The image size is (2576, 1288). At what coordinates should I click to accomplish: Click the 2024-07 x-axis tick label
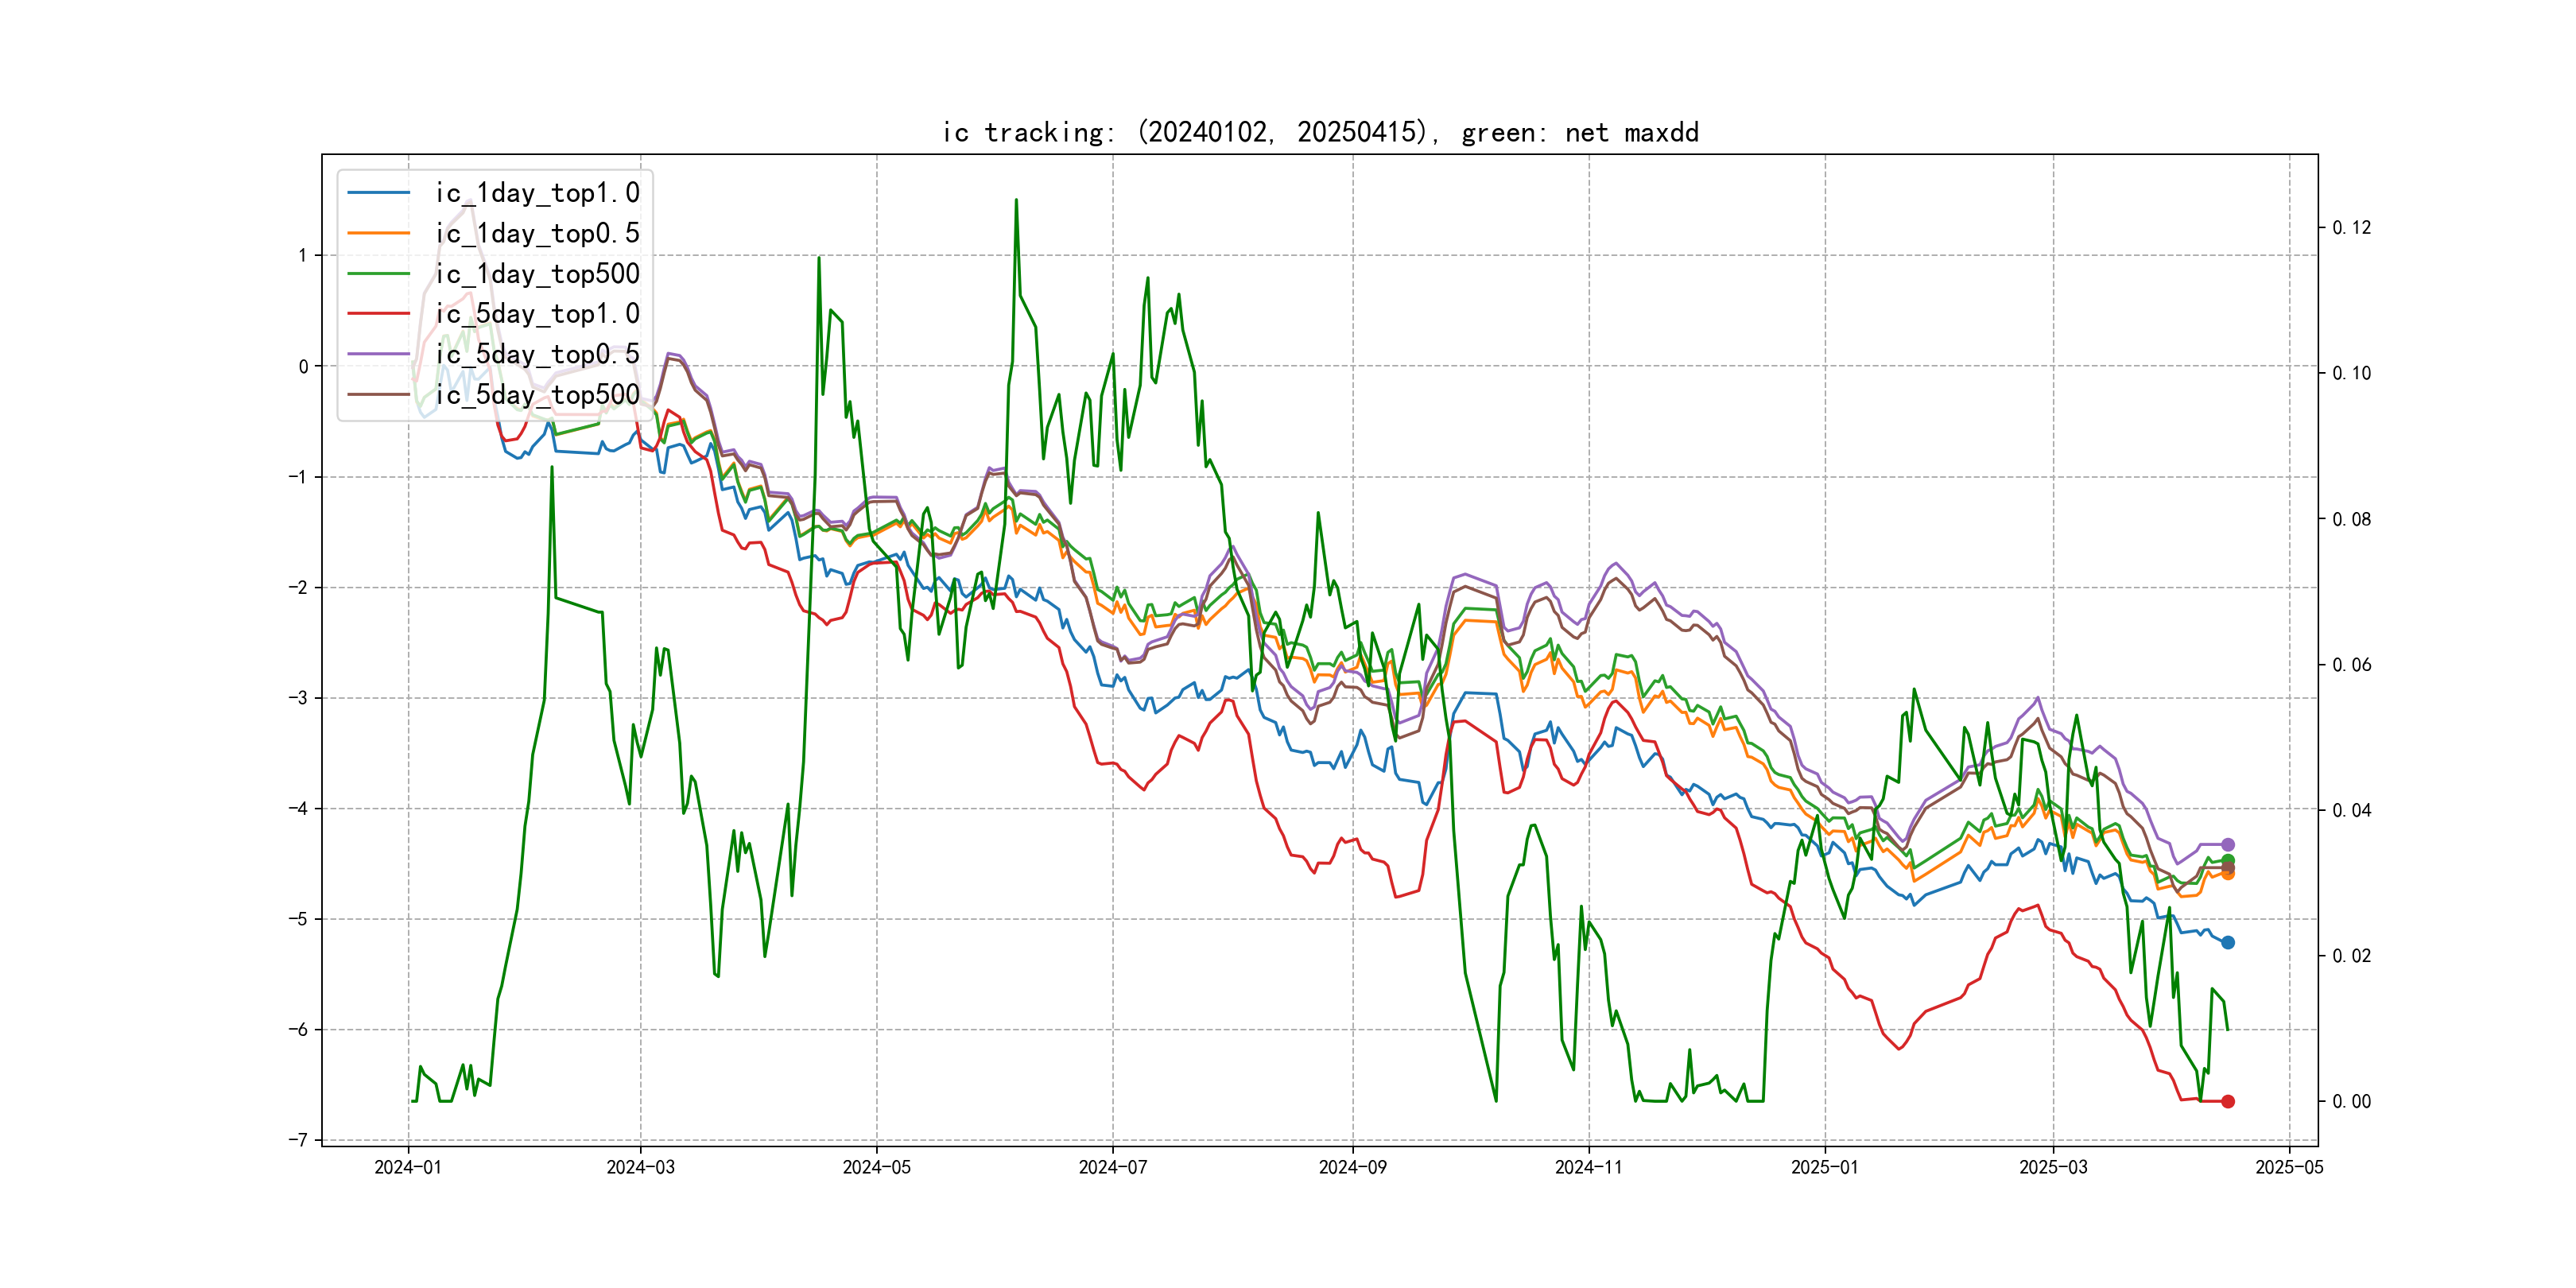[x=1113, y=1167]
